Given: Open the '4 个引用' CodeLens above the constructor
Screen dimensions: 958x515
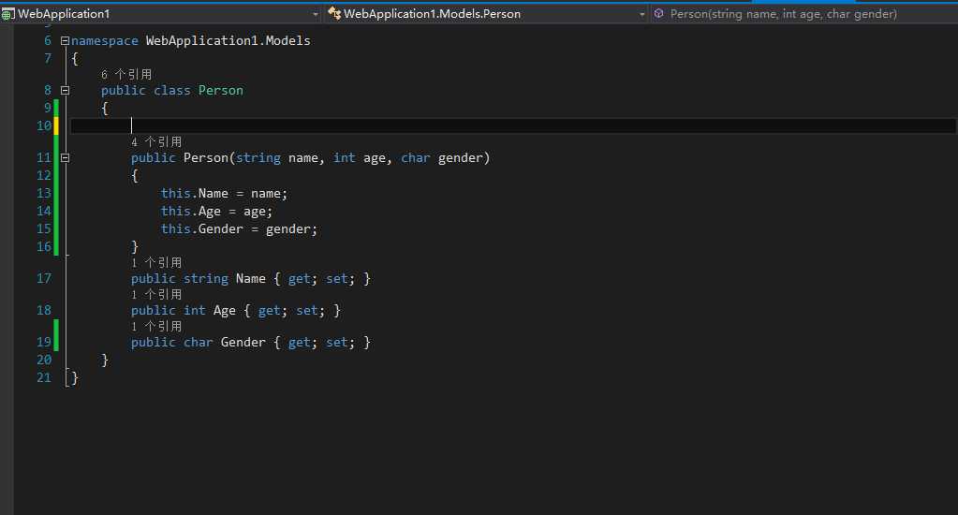Looking at the screenshot, I should click(156, 141).
